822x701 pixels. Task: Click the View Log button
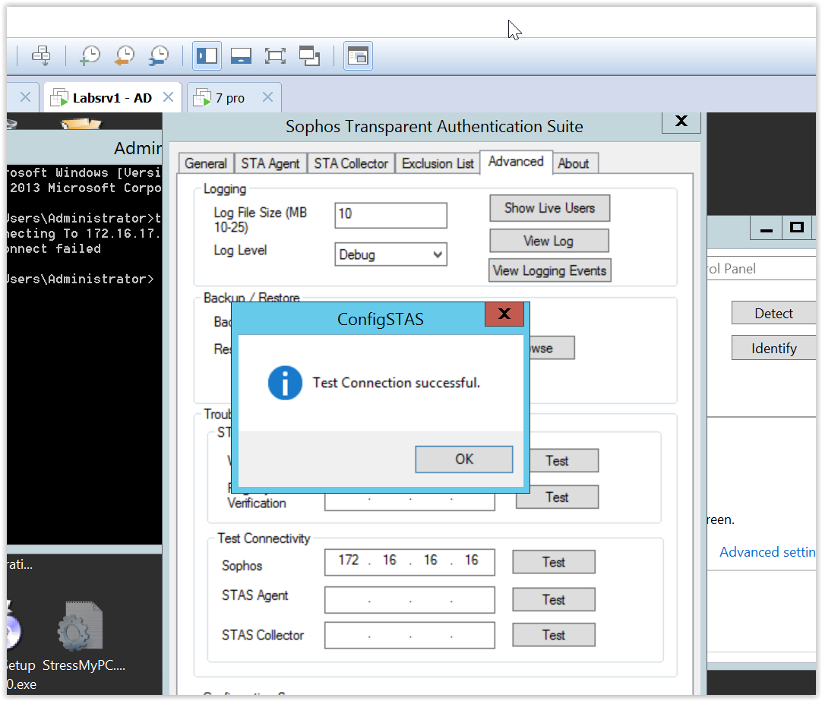tap(549, 241)
